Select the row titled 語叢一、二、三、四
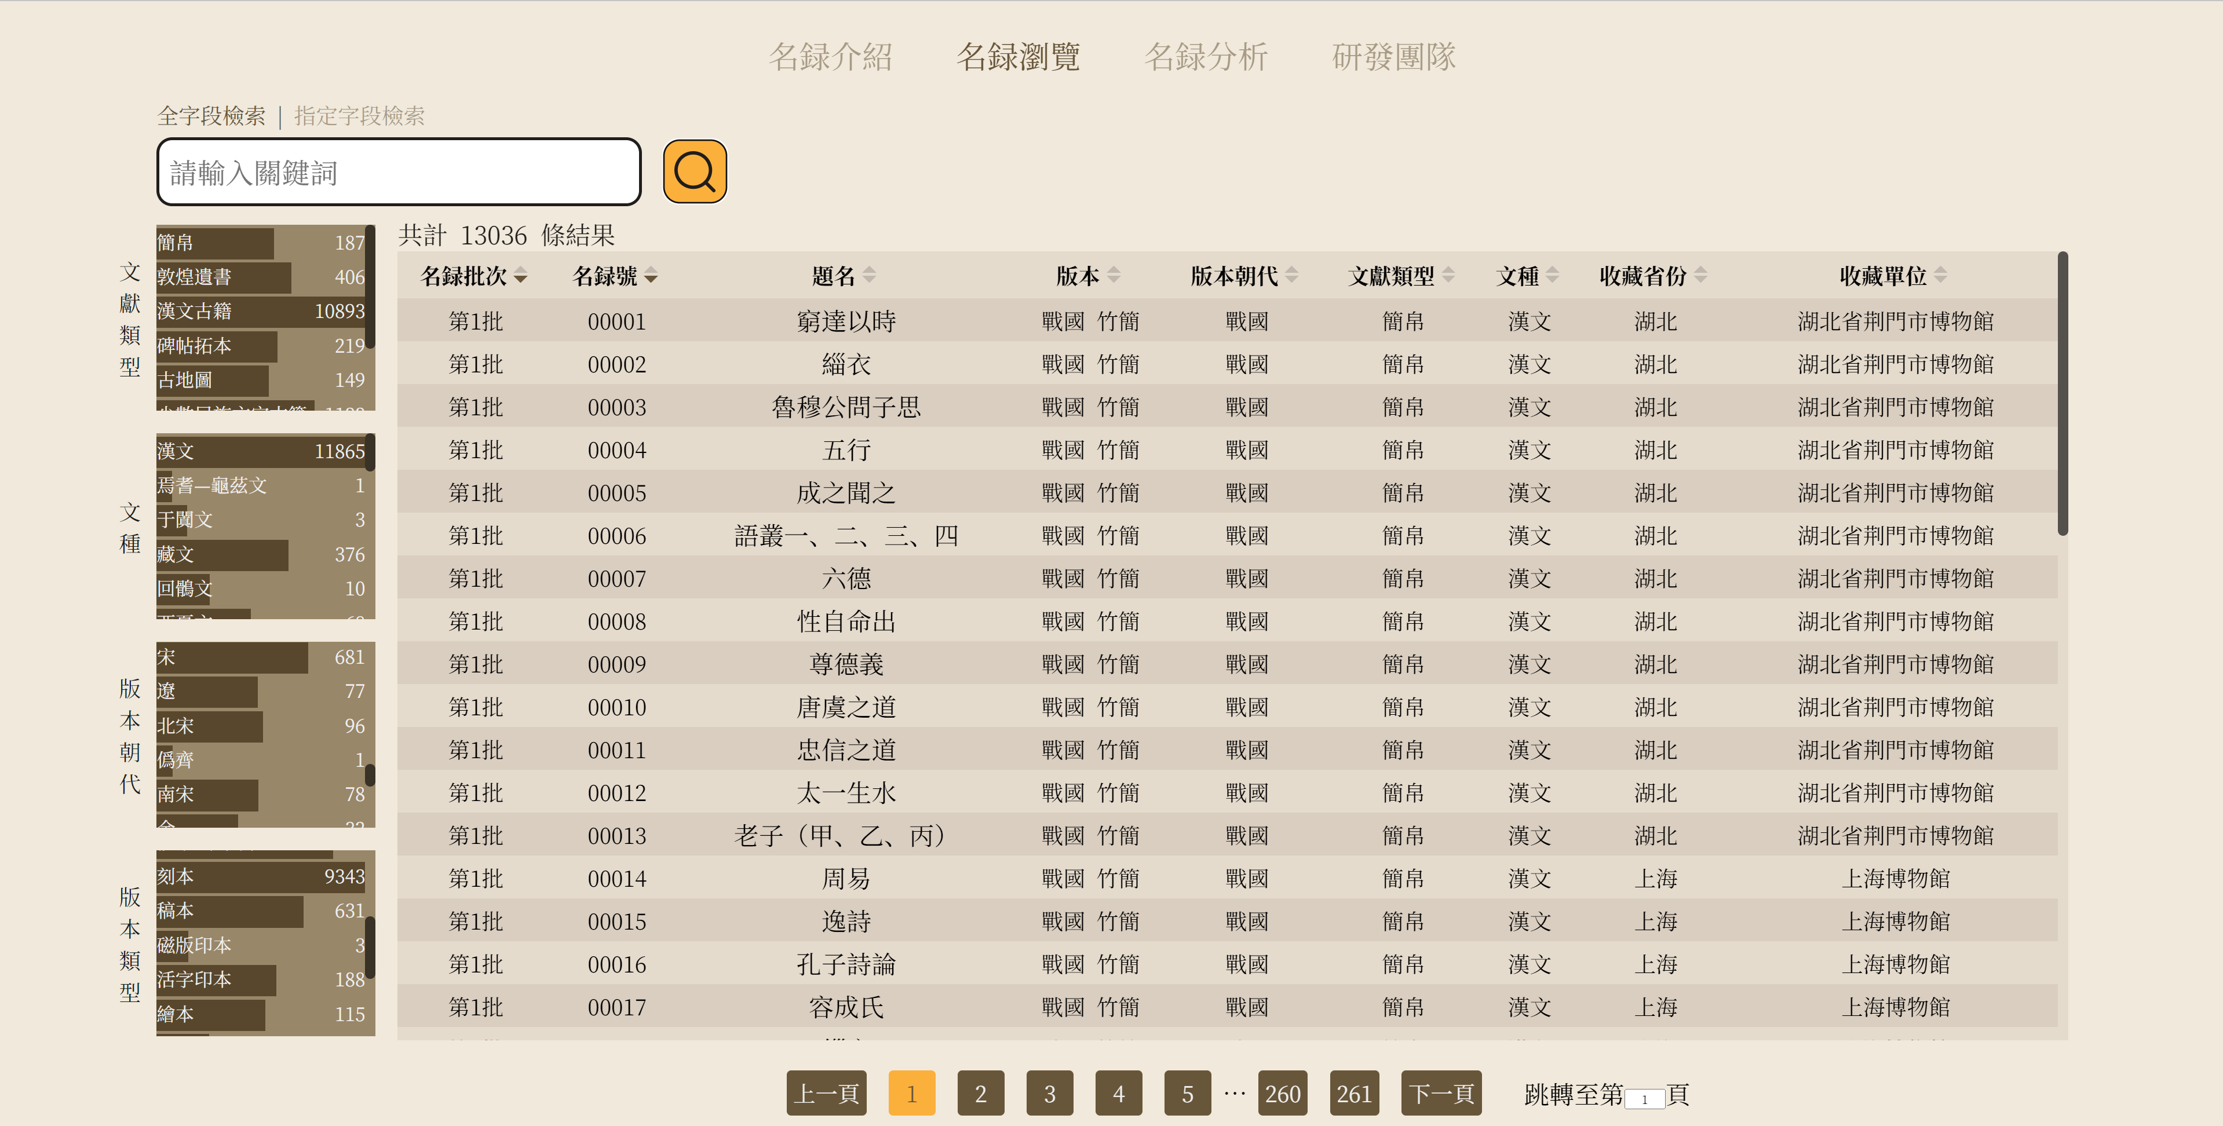The image size is (2223, 1126). tap(1227, 535)
